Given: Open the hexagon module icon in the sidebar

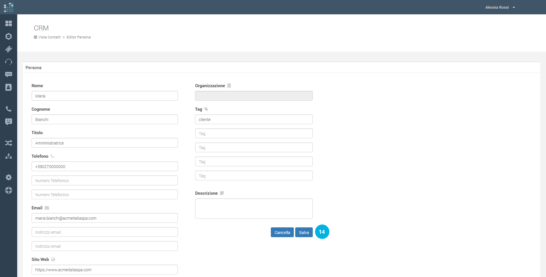Looking at the screenshot, I should 9,36.
